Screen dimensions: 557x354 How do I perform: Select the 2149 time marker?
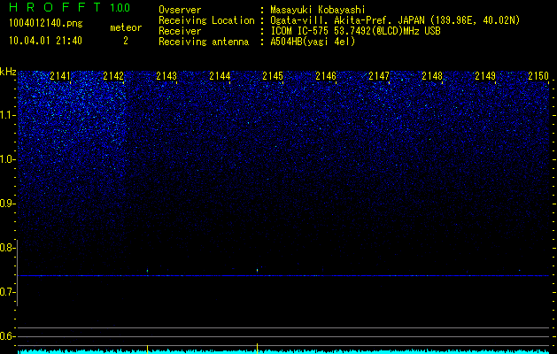point(485,76)
